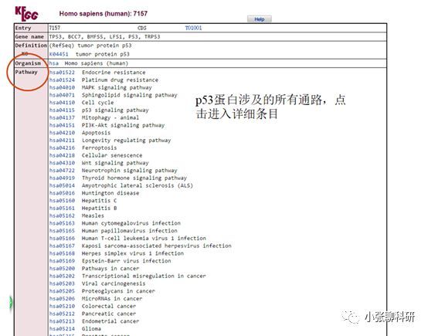Screen dimensions: 428x336
Task: Open hsa04210 Apoptosis pathway link
Action: point(62,133)
